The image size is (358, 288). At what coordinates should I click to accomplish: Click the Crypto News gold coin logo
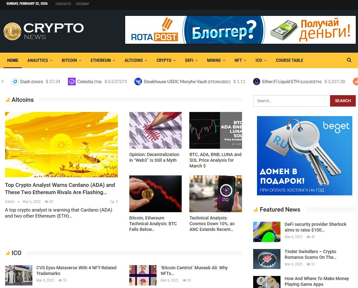pos(12,31)
